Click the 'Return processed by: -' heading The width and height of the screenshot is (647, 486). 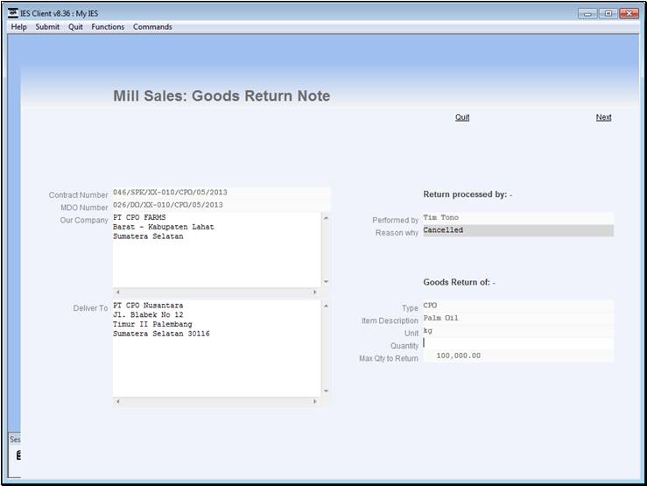click(x=468, y=194)
